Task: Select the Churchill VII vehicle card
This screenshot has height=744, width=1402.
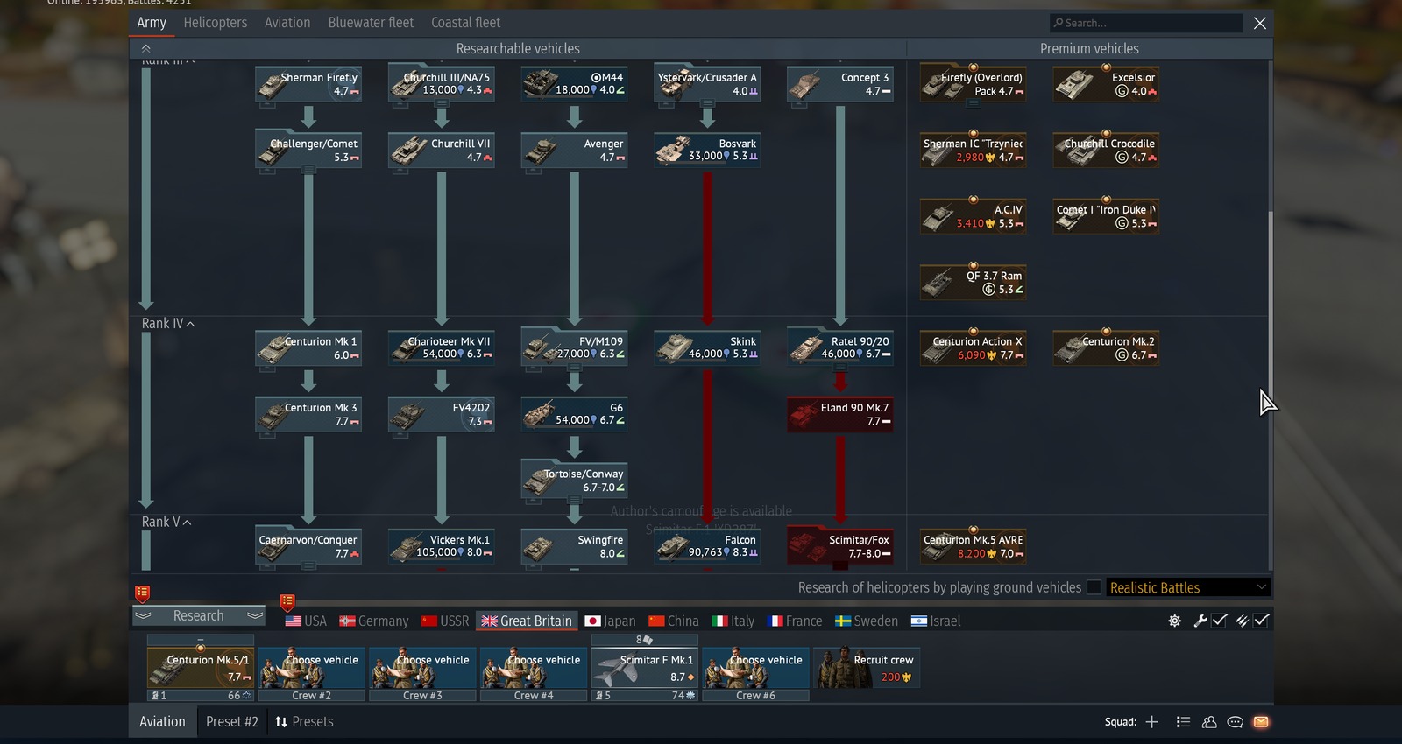Action: tap(442, 151)
